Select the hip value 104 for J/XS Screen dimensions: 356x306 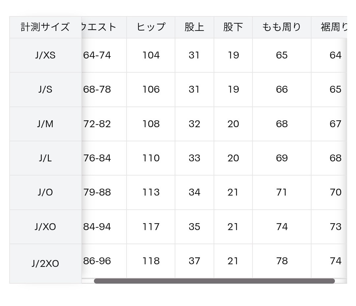[x=151, y=55]
